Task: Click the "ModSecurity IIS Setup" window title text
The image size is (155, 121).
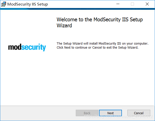Action: (28, 4)
